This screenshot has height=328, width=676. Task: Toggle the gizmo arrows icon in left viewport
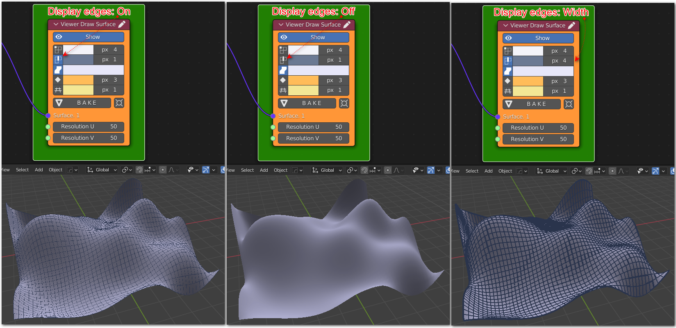coord(206,170)
